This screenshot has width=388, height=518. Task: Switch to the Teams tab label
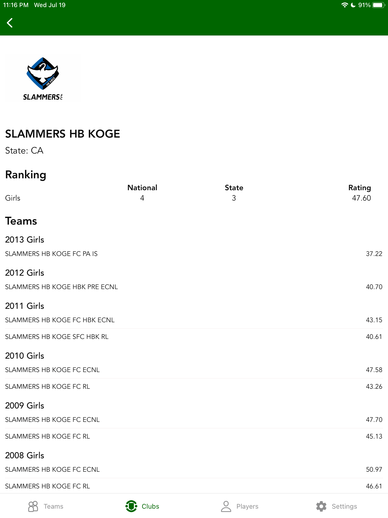coord(54,506)
